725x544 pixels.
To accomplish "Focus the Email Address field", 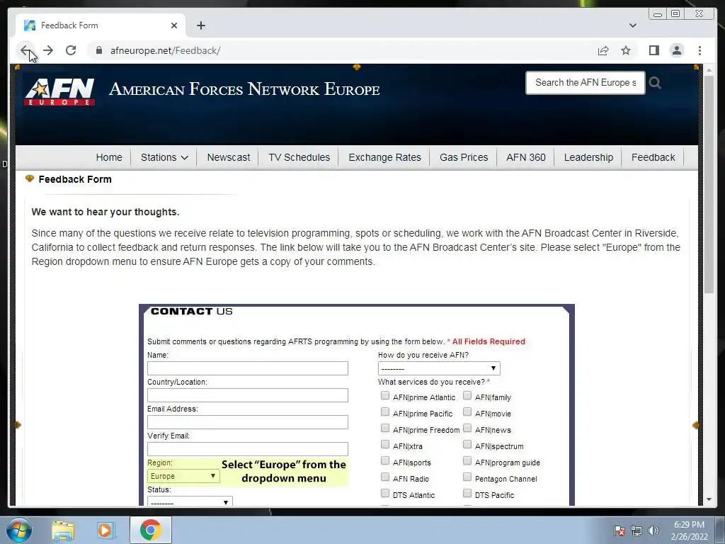I will [247, 422].
